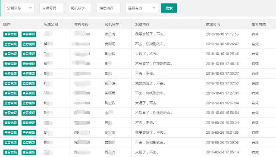Click 查看音频 for the 17:38:37 row

pyautogui.click(x=10, y=74)
